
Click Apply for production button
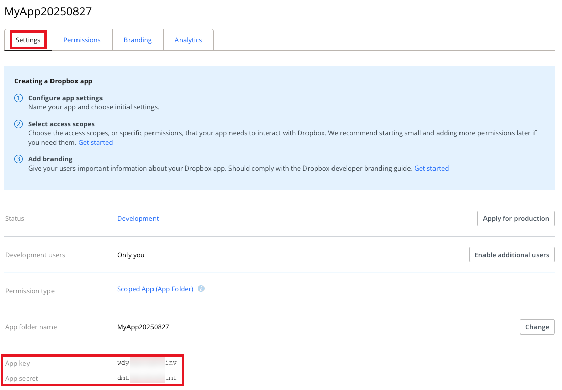coord(516,218)
